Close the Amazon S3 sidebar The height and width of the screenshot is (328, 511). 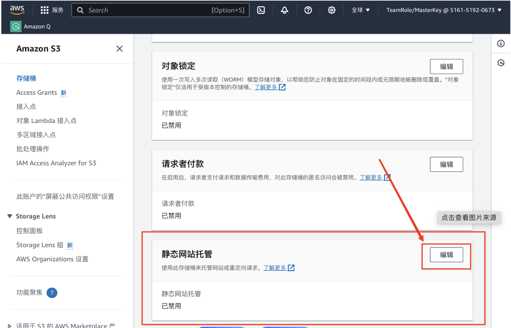tap(119, 49)
